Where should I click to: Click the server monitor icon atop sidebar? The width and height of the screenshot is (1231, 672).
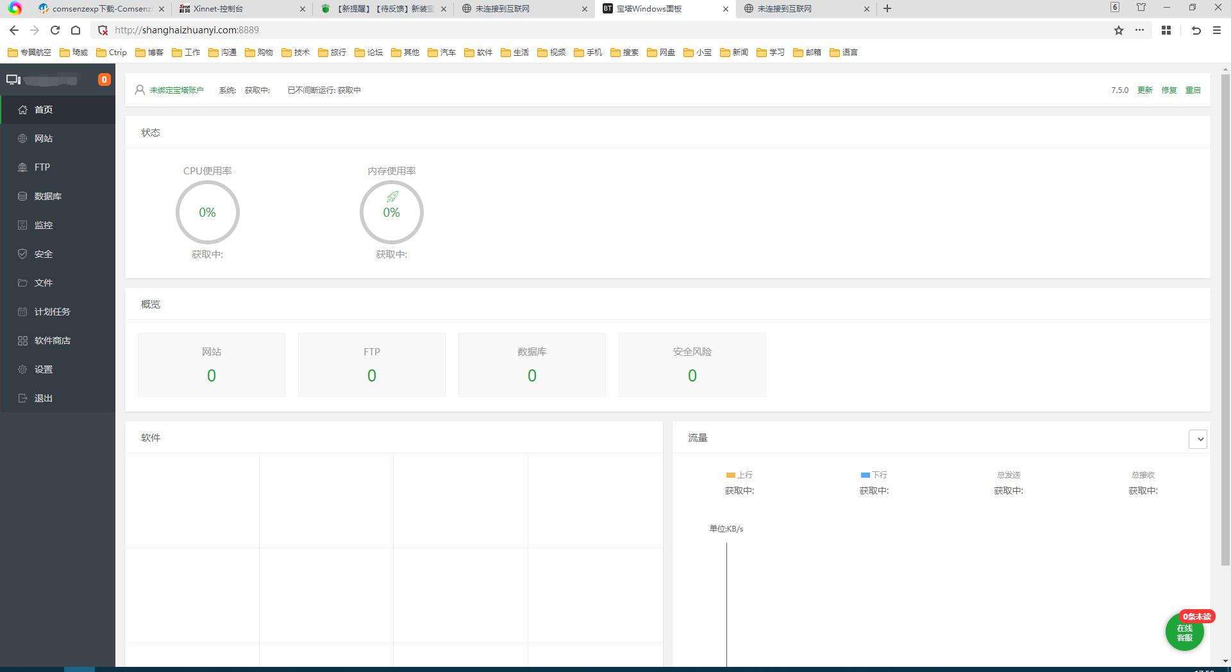pyautogui.click(x=13, y=80)
